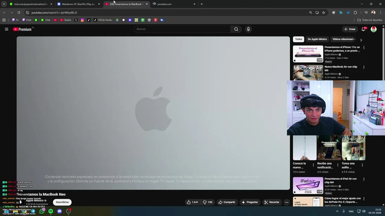This screenshot has height=216, width=385.
Task: Open YouTube notifications bell
Action: coord(363,29)
